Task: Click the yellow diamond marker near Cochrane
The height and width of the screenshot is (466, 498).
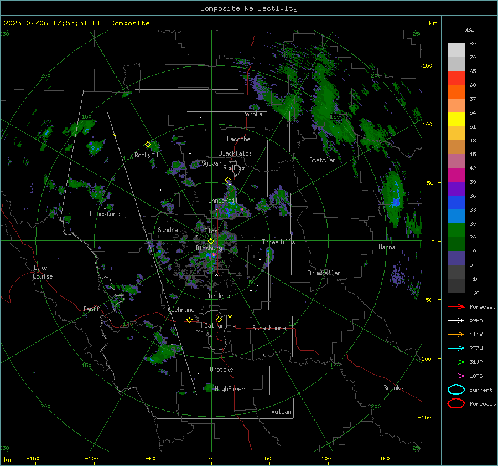Action: click(190, 320)
